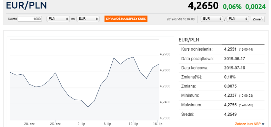Open the Zobacz kurs NBP link
The height and width of the screenshot is (127, 271).
click(248, 124)
